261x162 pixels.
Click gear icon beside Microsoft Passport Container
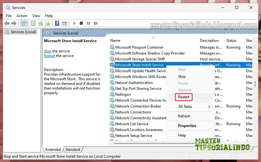112,47
